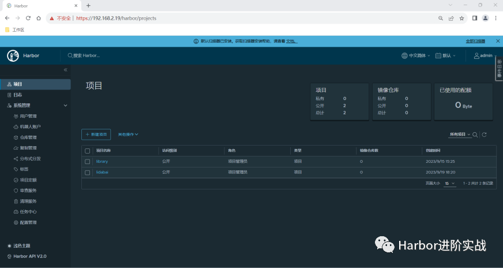Switch to 浅色主题 light theme

point(18,246)
